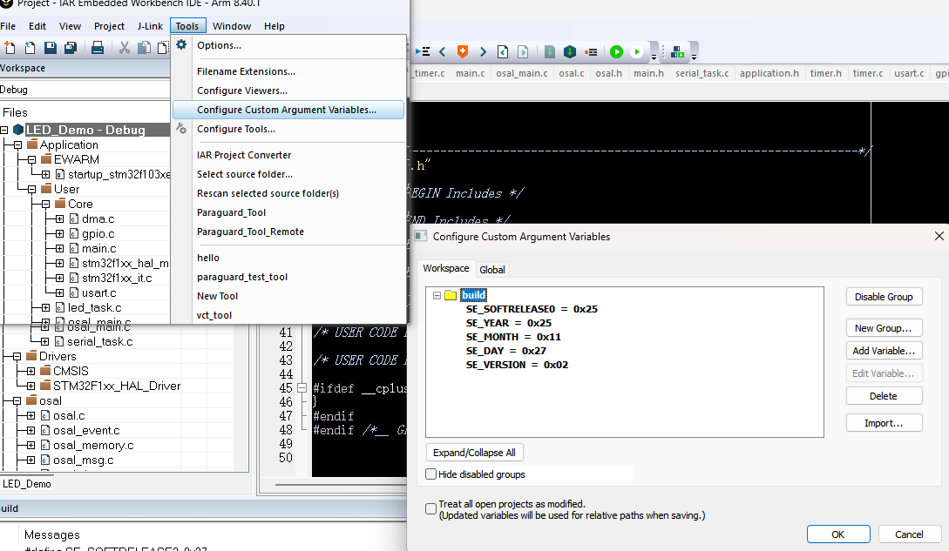The height and width of the screenshot is (551, 949).
Task: Collapse the build group in the dialog
Action: (x=437, y=295)
